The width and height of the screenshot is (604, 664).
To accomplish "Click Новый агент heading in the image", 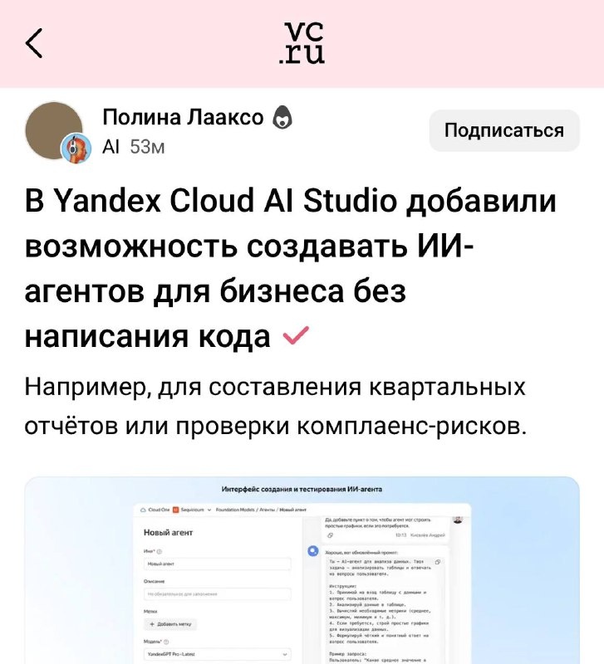I will (169, 533).
